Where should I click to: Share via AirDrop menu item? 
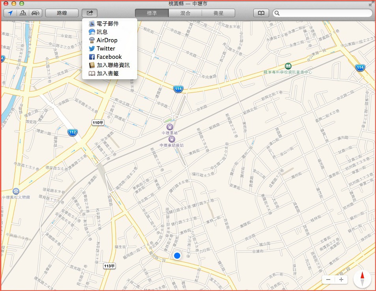pyautogui.click(x=107, y=40)
